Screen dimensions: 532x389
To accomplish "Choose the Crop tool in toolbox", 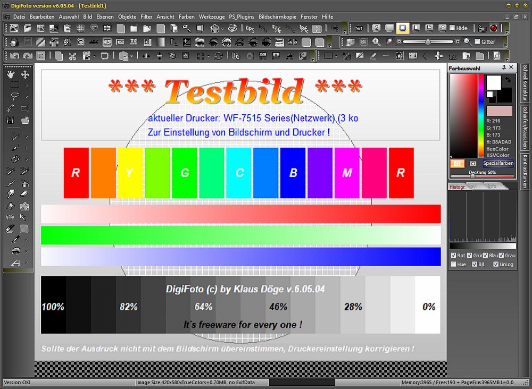I will pos(24,108).
